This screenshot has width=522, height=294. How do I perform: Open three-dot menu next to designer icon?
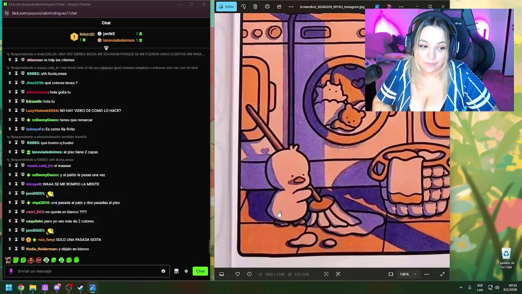tap(401, 7)
